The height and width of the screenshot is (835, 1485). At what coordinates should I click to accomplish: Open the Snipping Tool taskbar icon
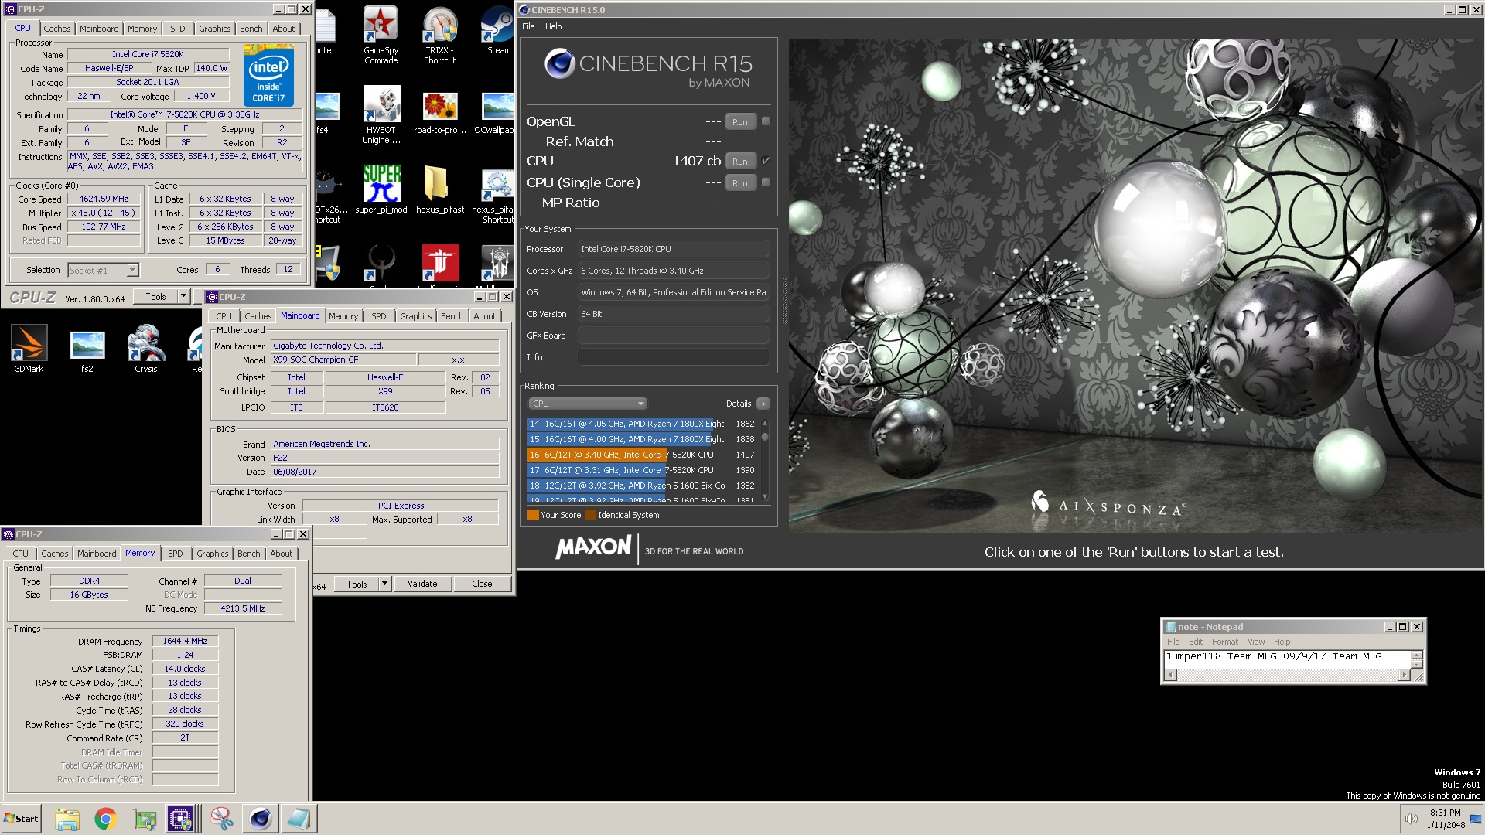pos(221,819)
